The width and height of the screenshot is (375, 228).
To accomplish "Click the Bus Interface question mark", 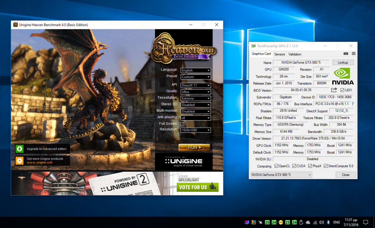I will tap(352, 104).
